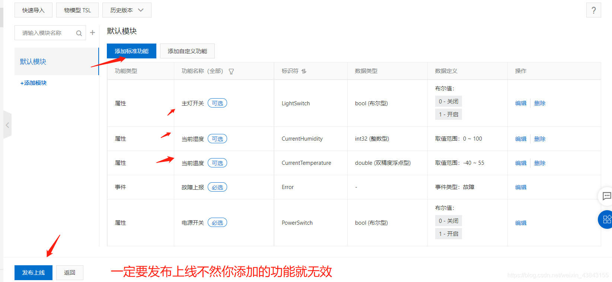Delete the LightSwitch row
The width and height of the screenshot is (612, 282).
click(540, 103)
